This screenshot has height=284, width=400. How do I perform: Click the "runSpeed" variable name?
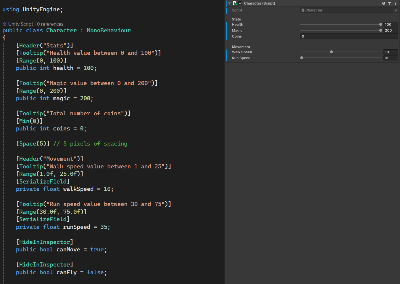tap(77, 227)
